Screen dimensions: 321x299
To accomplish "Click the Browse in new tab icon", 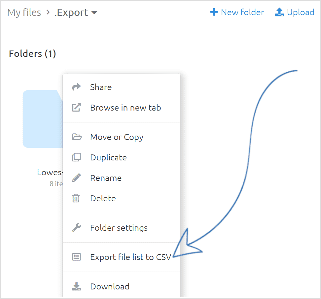I will (x=76, y=108).
